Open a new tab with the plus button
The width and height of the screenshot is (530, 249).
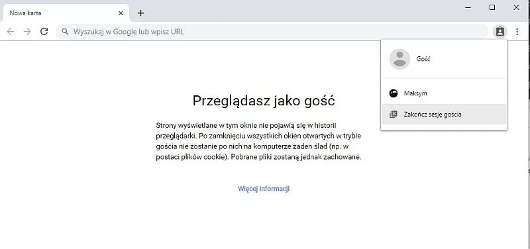click(141, 13)
